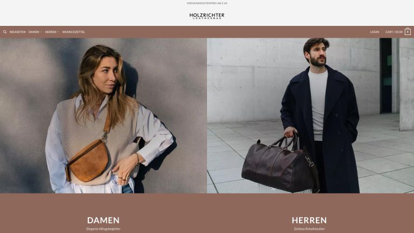Open the woman with belt bag image
The height and width of the screenshot is (233, 414).
click(x=103, y=115)
